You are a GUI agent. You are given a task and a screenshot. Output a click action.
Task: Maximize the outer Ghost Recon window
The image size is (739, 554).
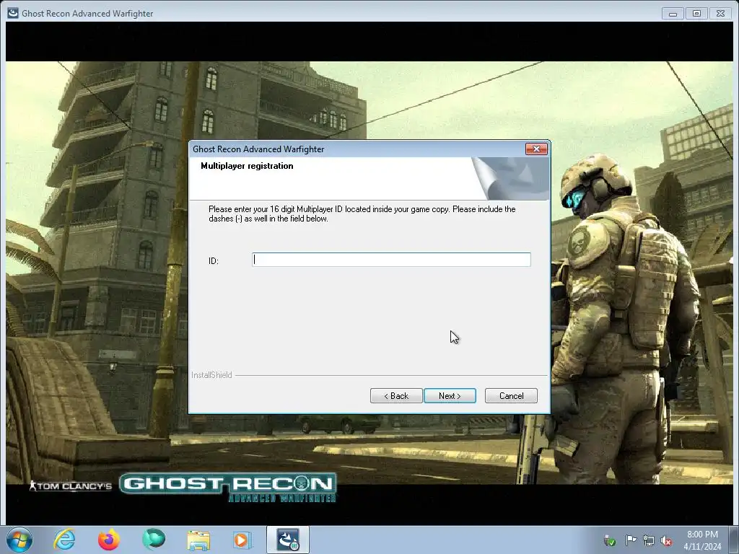pos(696,14)
